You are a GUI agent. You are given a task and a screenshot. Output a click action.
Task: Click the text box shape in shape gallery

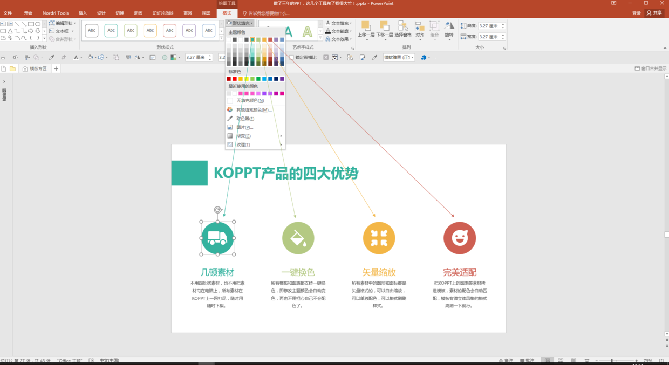3,24
